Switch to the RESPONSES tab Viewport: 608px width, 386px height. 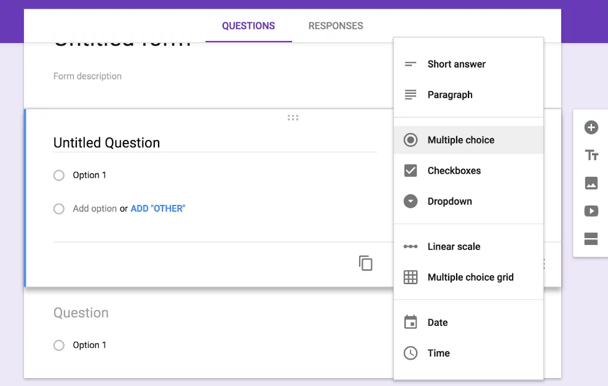335,26
